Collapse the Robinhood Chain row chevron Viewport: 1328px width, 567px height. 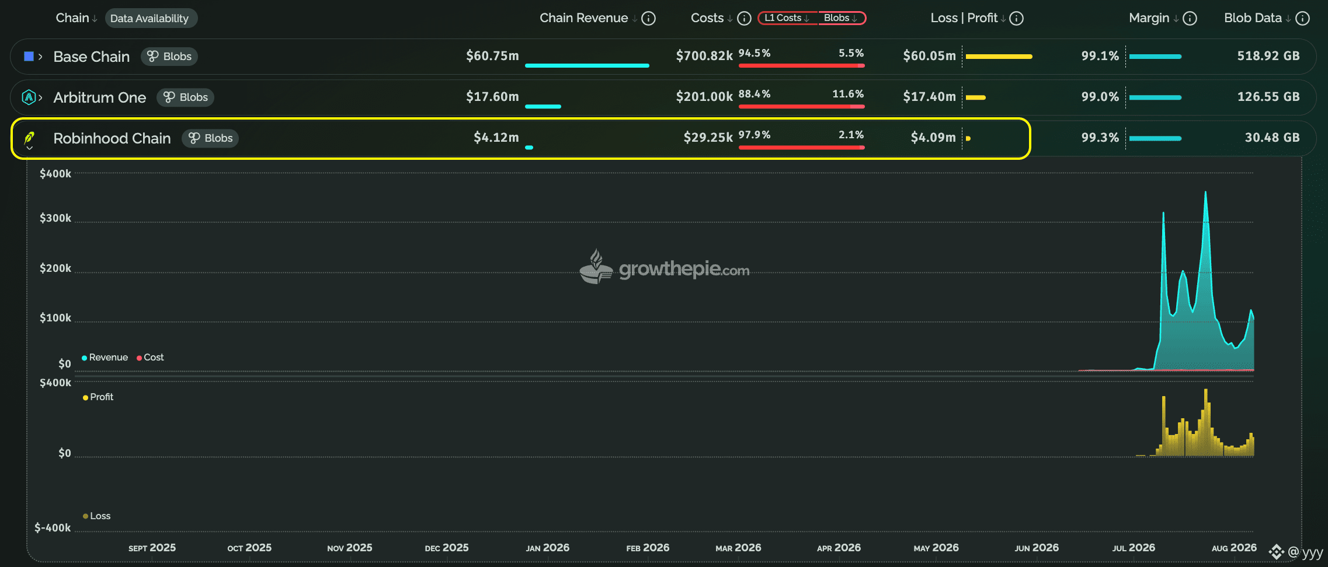29,148
